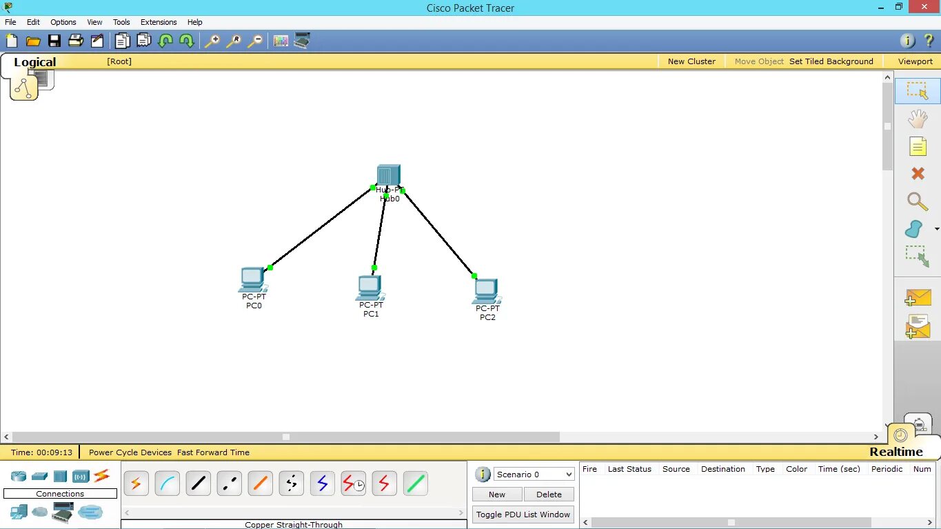Select the Place Note tool
This screenshot has height=529, width=941.
point(918,146)
